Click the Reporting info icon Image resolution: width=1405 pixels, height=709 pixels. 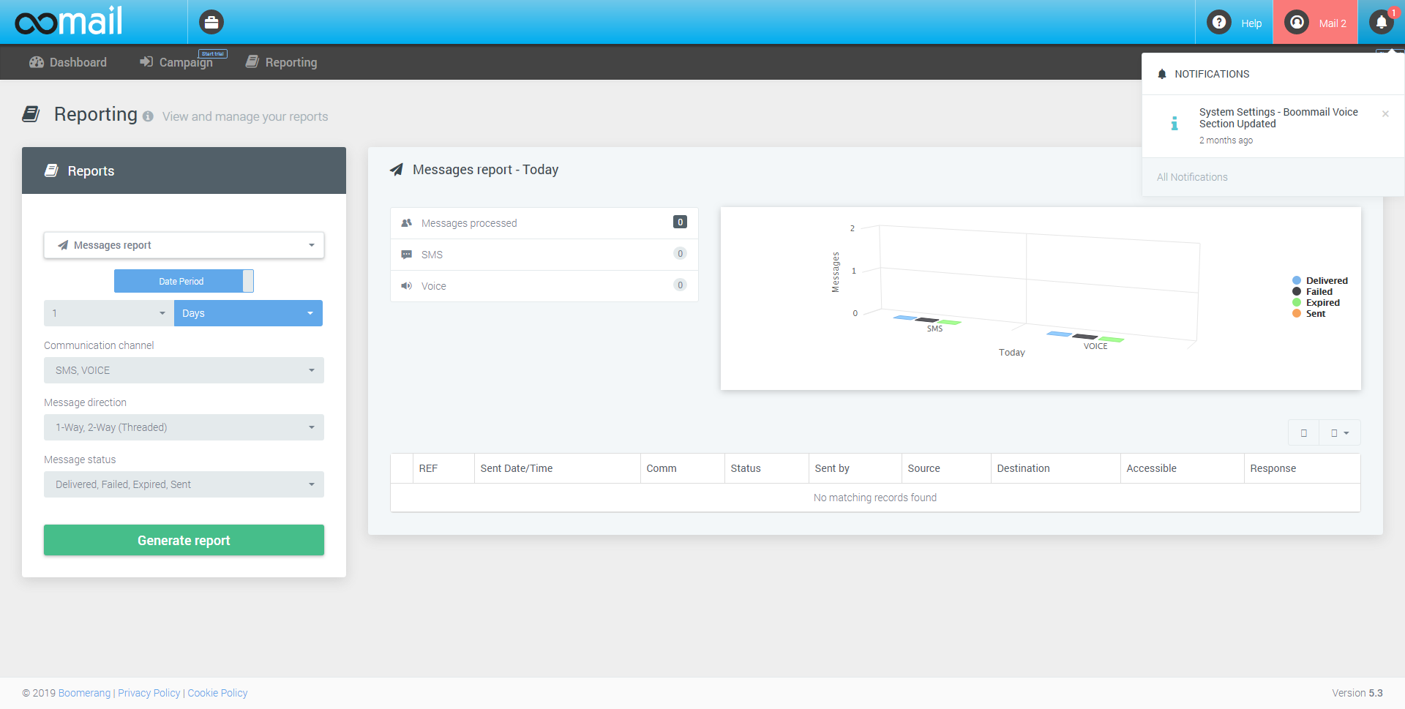coord(148,117)
